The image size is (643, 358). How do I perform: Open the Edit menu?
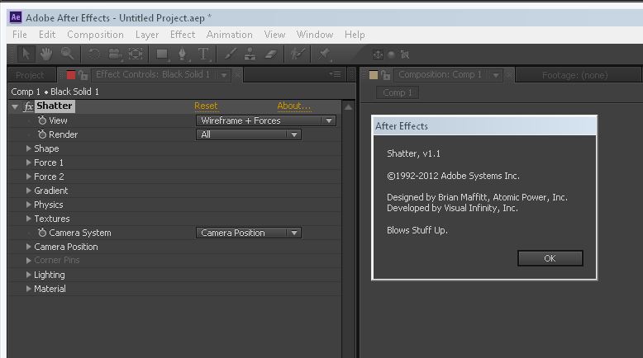[47, 35]
